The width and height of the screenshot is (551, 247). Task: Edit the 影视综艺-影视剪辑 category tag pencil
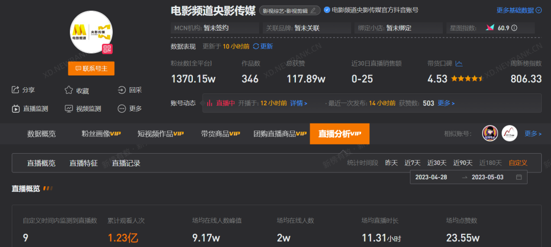[x=313, y=11]
